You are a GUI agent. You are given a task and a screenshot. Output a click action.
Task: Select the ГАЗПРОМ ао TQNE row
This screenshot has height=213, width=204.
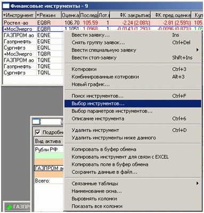click(33, 60)
